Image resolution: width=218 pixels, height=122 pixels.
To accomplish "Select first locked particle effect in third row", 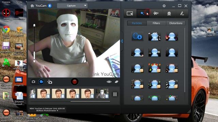I will pyautogui.click(x=137, y=68).
